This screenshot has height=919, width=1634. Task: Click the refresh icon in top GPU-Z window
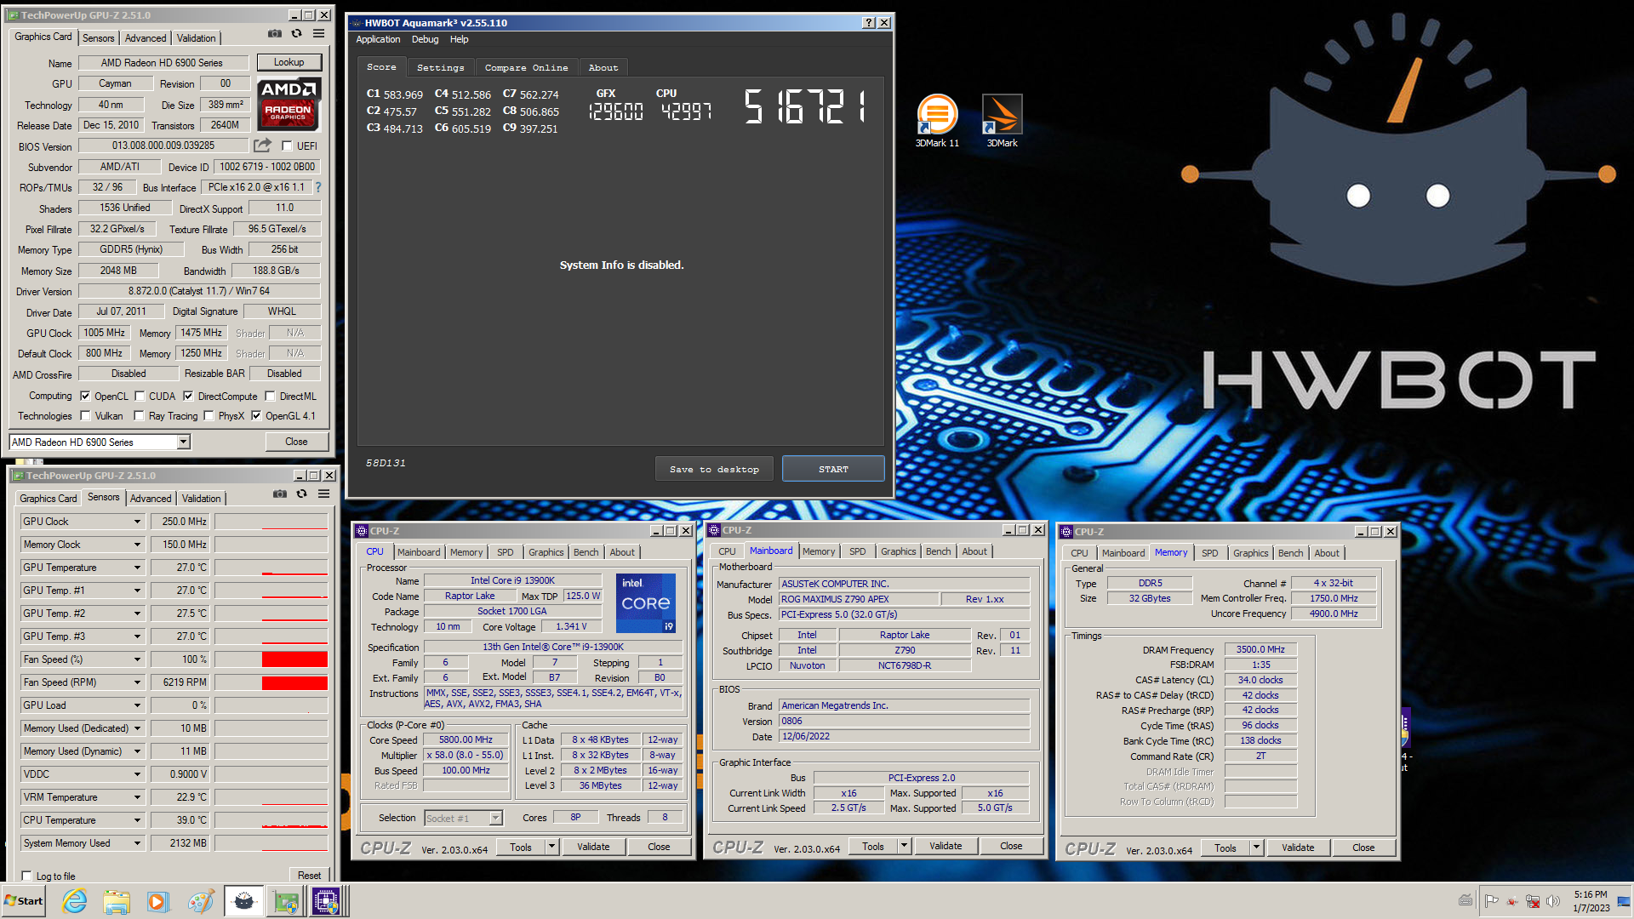(x=296, y=34)
